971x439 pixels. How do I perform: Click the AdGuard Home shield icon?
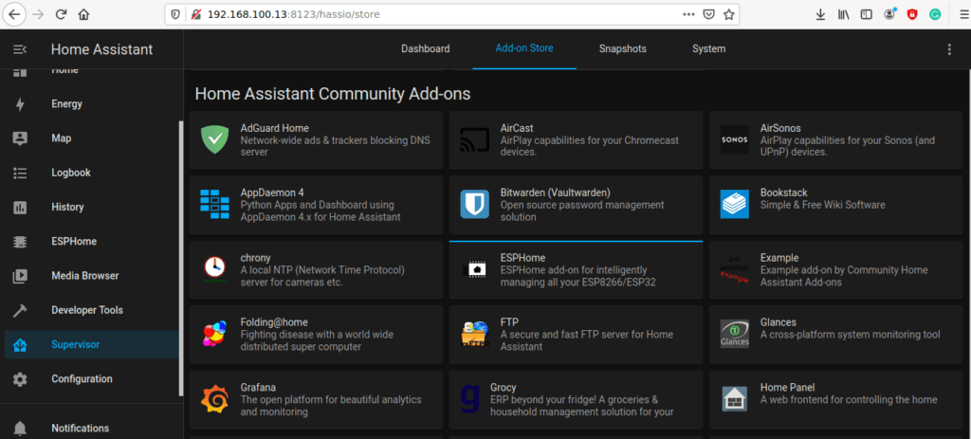[215, 140]
